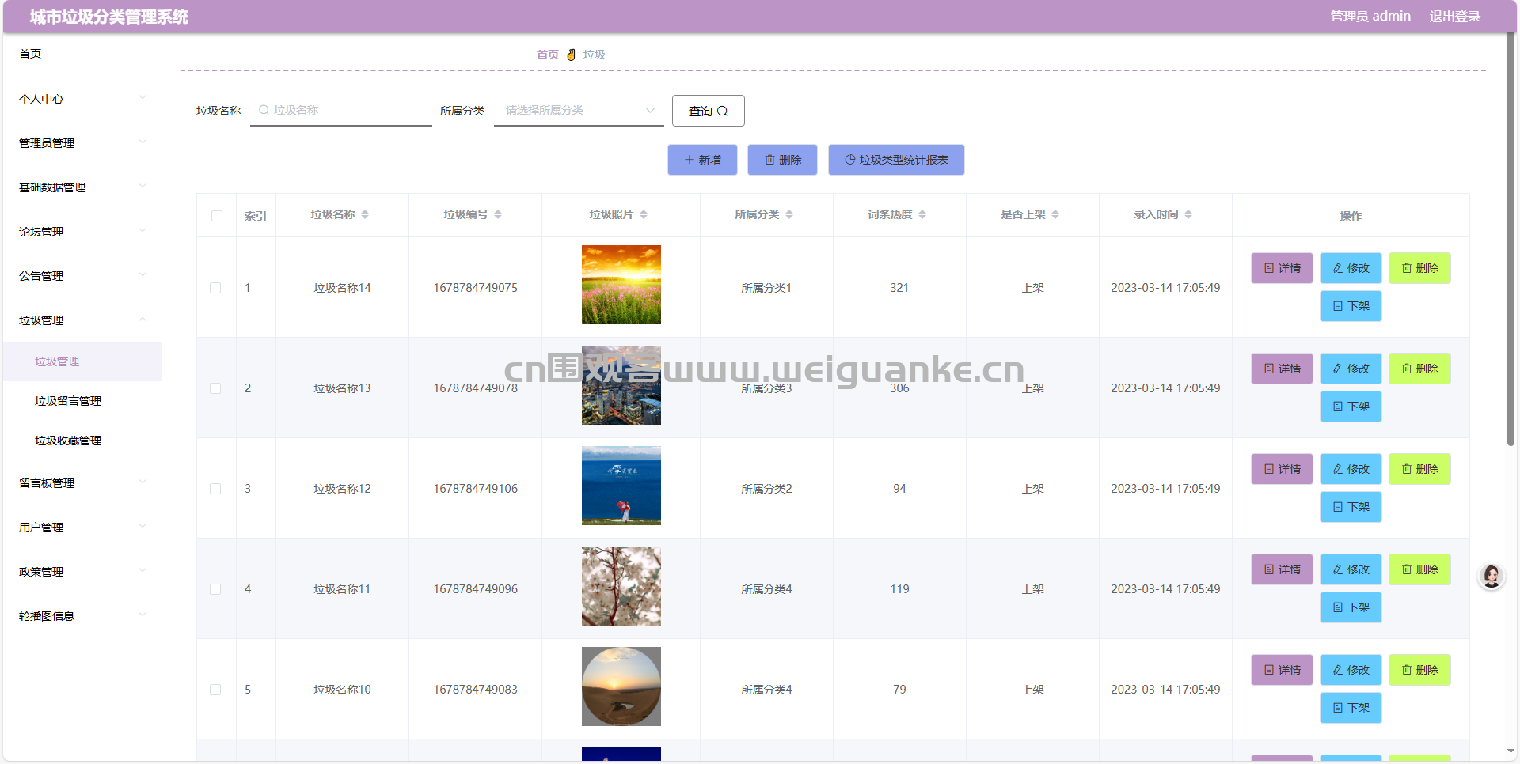Check the checkbox for row 垃圾名称11
The width and height of the screenshot is (1520, 764).
215,589
